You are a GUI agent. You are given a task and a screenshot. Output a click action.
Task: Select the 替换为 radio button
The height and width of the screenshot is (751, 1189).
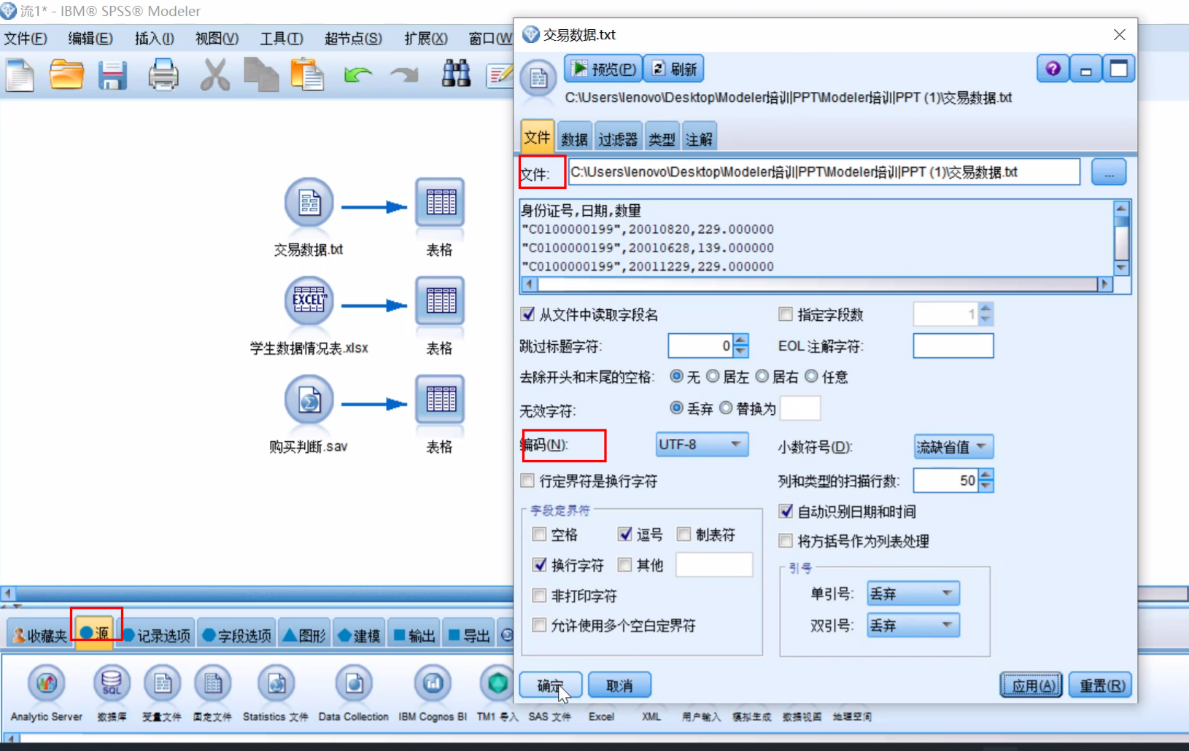(x=726, y=408)
